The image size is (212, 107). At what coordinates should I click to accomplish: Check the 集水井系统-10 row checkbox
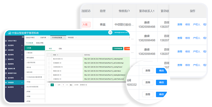[x=49, y=59]
